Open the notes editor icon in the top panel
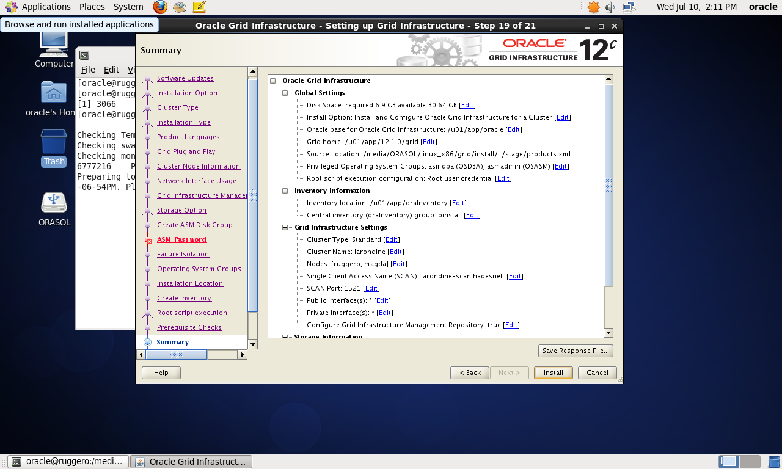Screen dimensions: 782x469 (199, 7)
